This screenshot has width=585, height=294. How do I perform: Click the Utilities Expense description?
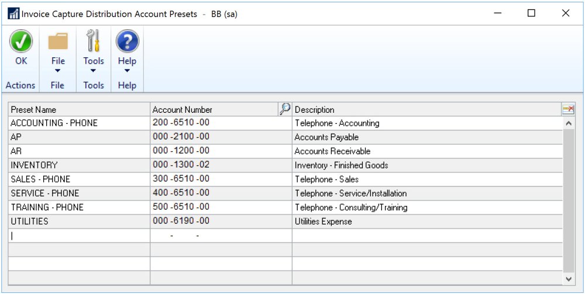point(323,222)
